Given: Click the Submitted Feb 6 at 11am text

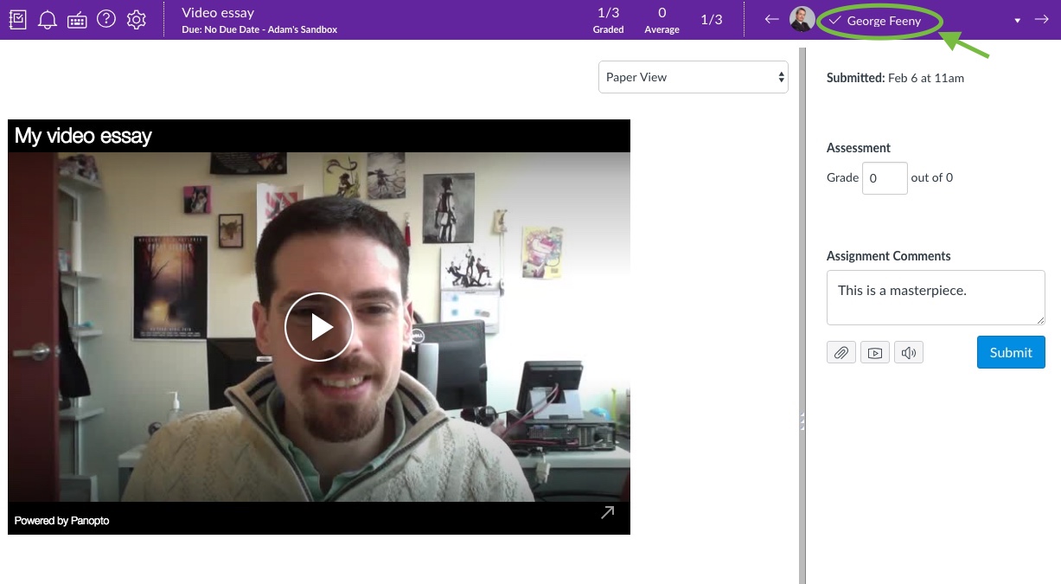Looking at the screenshot, I should pyautogui.click(x=895, y=78).
